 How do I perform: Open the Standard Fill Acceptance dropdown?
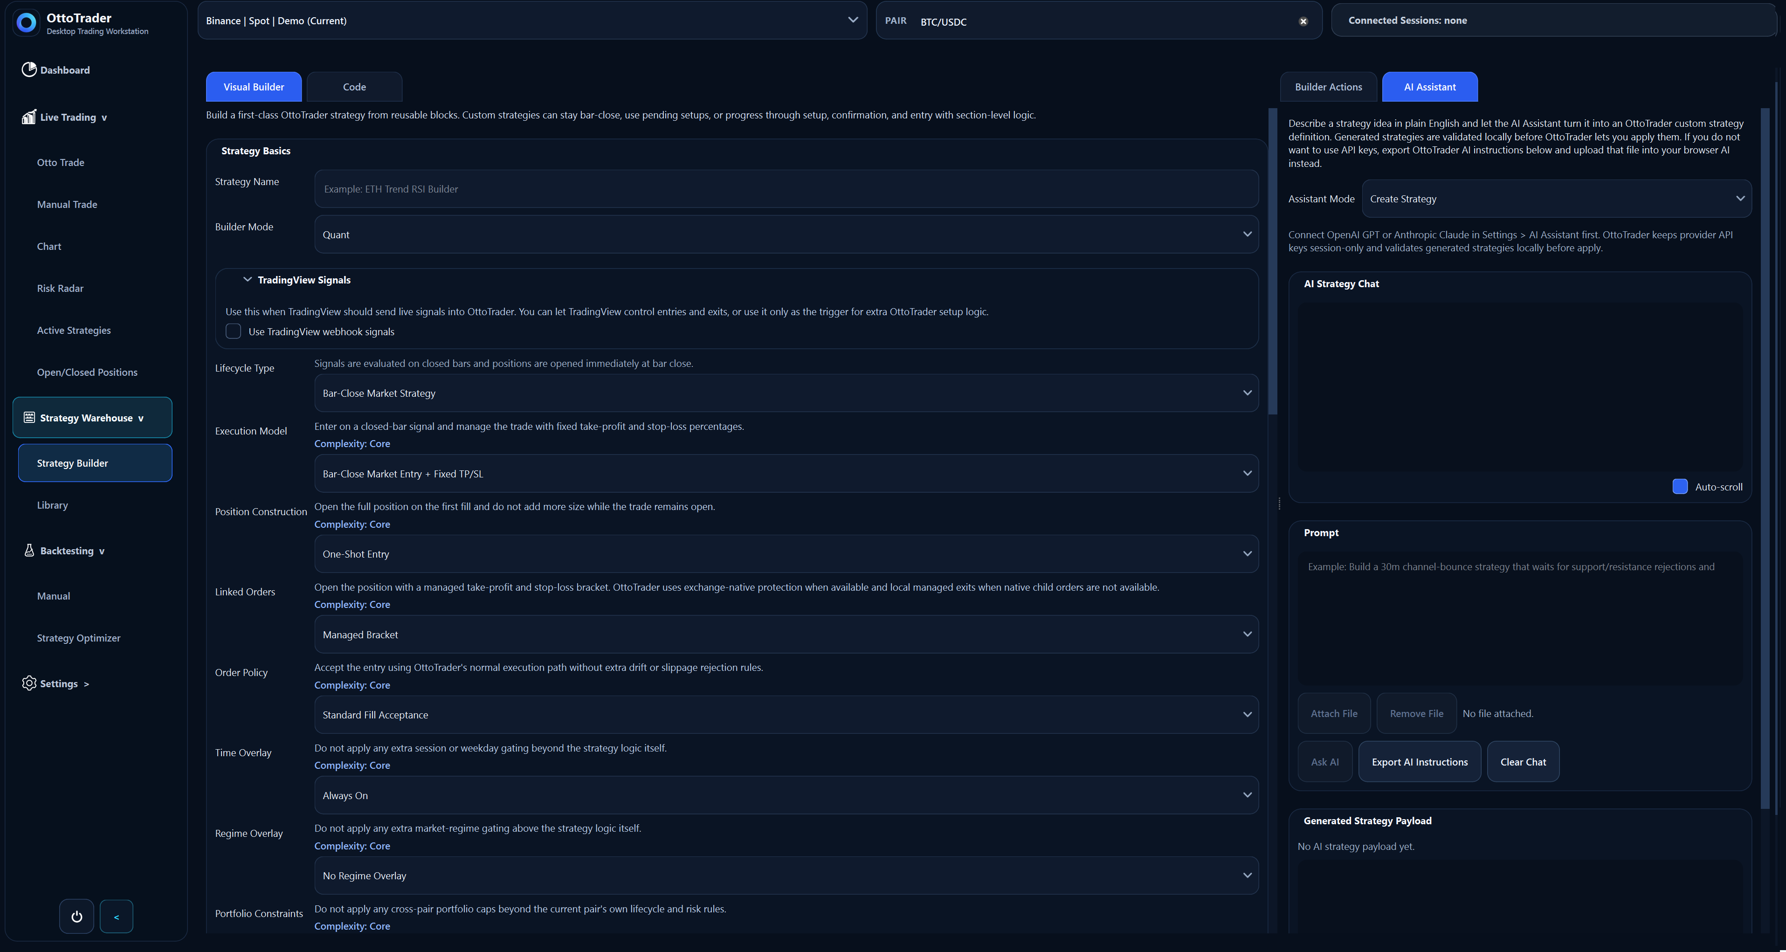click(786, 715)
